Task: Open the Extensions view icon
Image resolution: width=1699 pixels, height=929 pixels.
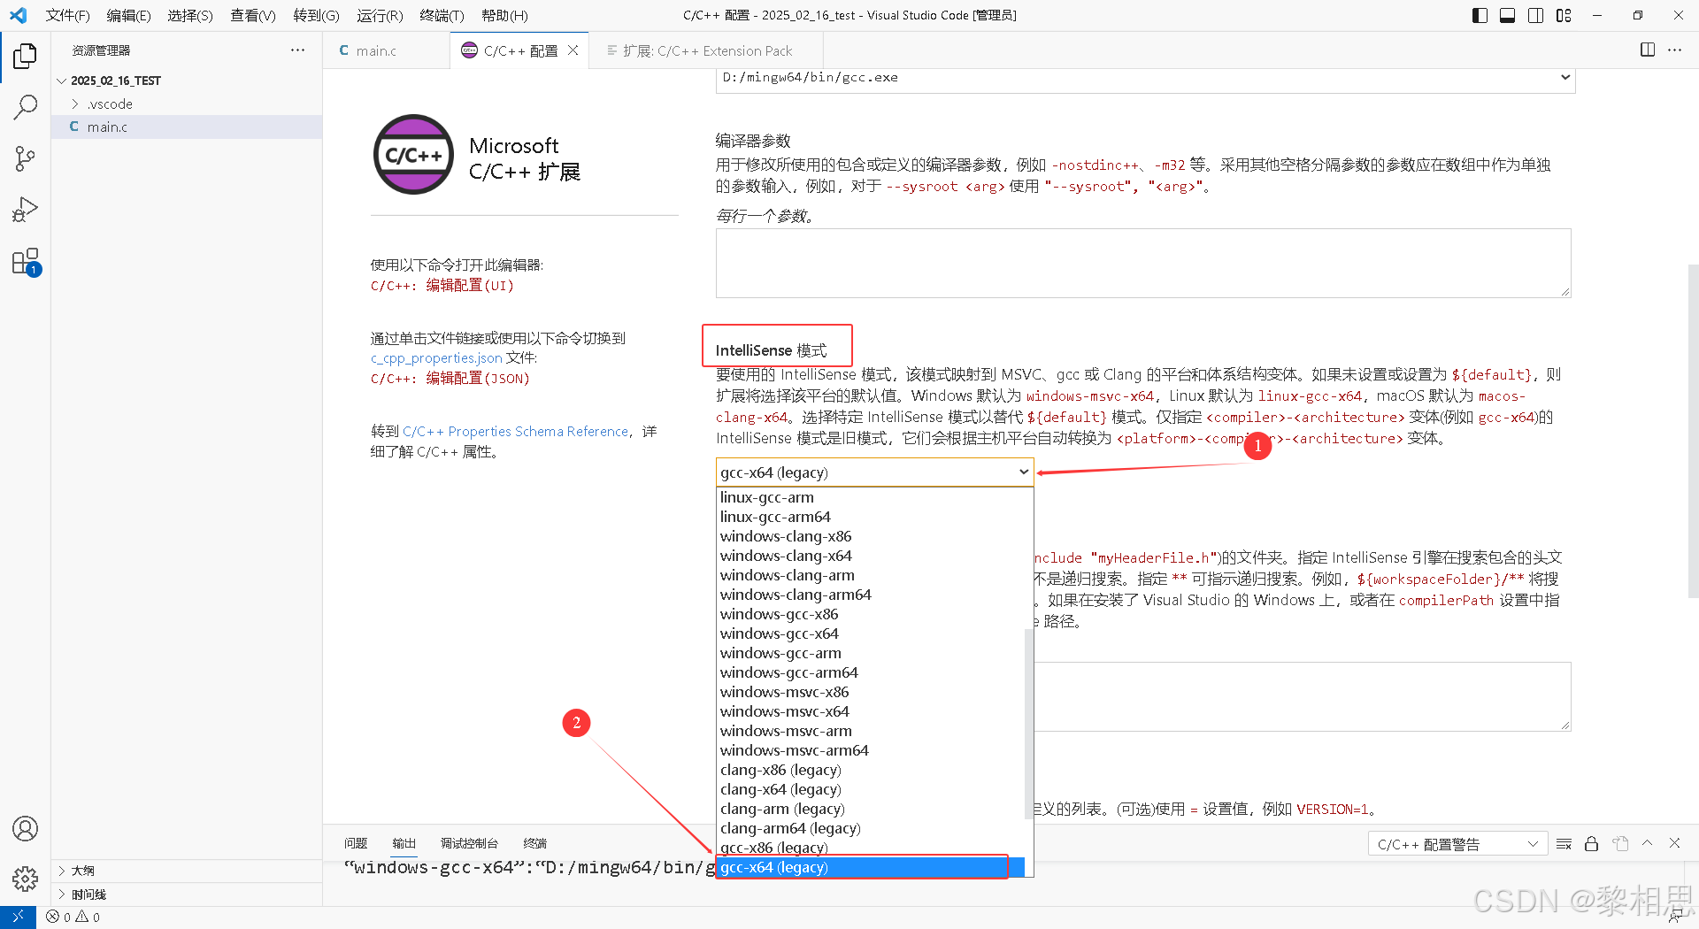Action: [x=25, y=262]
